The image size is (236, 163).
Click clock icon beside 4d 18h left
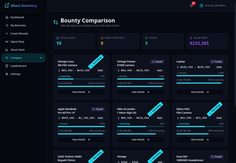point(178,131)
